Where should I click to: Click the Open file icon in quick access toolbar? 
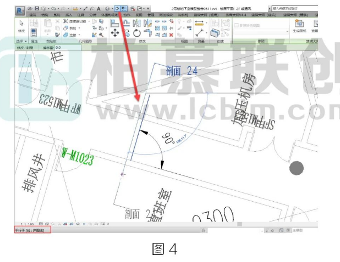point(30,9)
